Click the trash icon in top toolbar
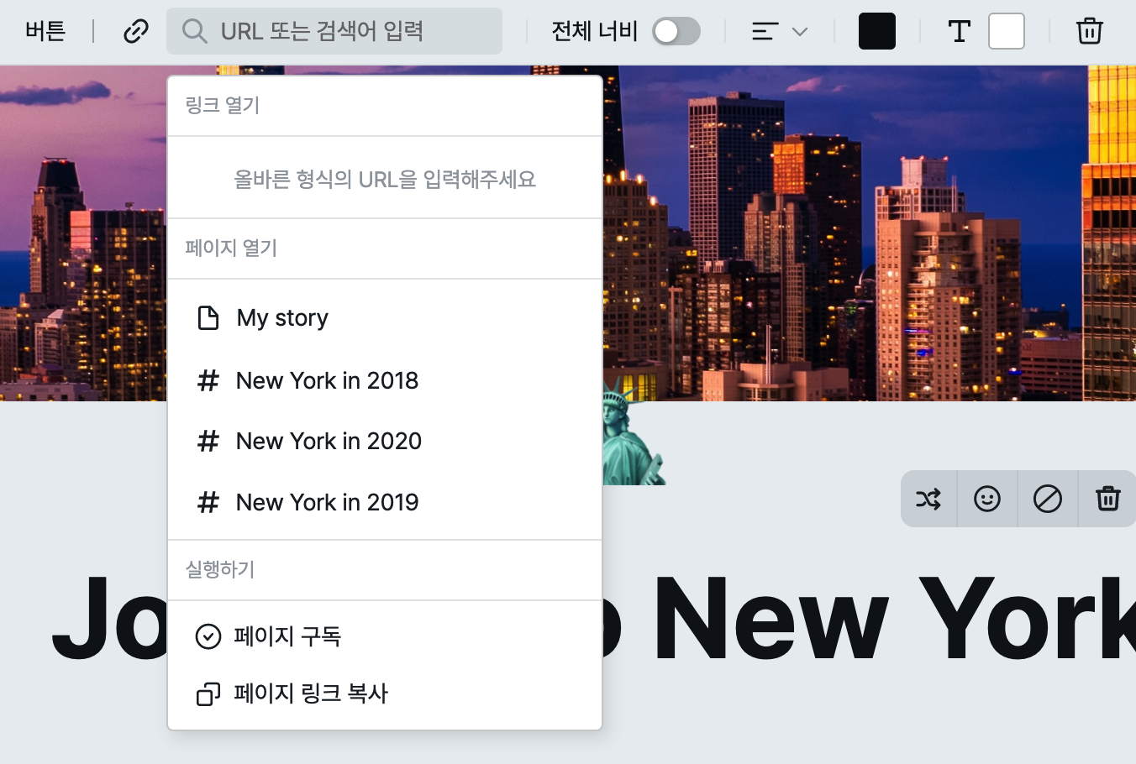The image size is (1136, 764). coord(1089,32)
